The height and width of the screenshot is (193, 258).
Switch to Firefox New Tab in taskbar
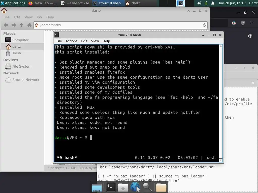tap(43, 3)
